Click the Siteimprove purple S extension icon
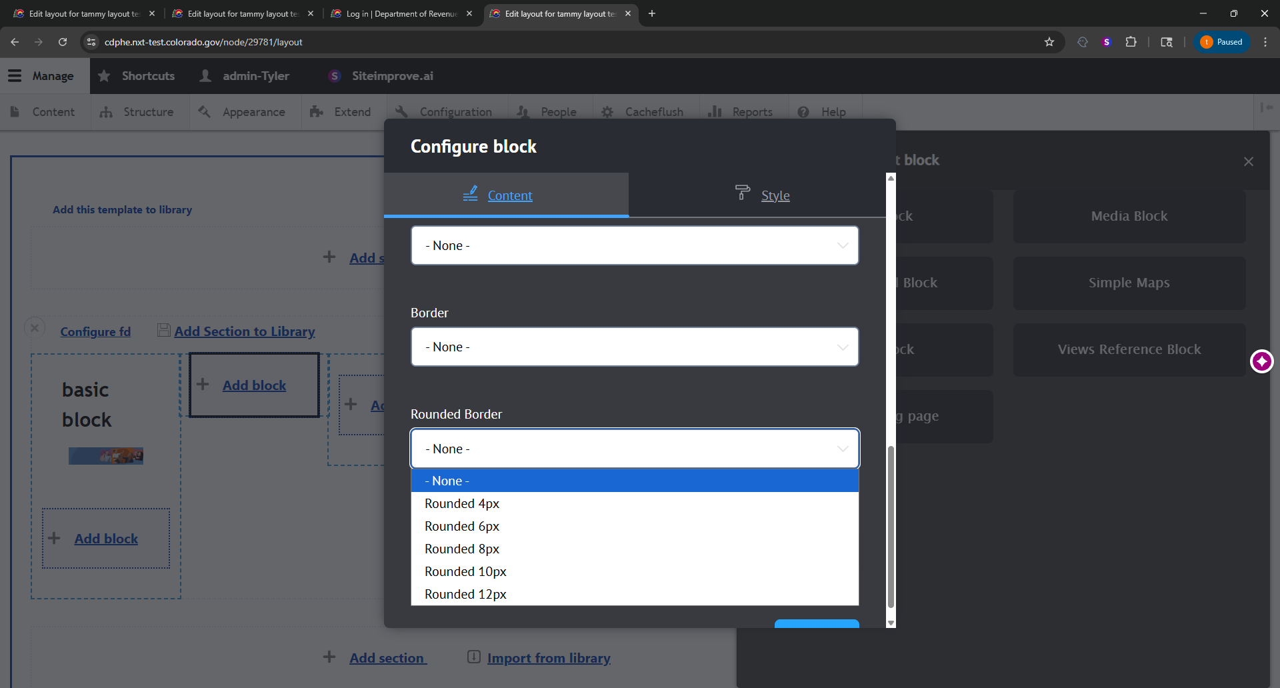 tap(1107, 42)
